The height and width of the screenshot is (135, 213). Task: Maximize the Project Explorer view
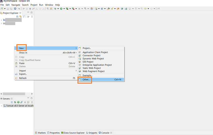click(32, 13)
